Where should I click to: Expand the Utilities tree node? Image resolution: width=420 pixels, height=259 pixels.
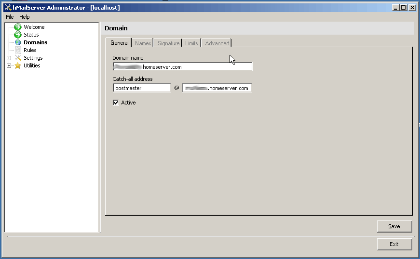click(x=9, y=66)
